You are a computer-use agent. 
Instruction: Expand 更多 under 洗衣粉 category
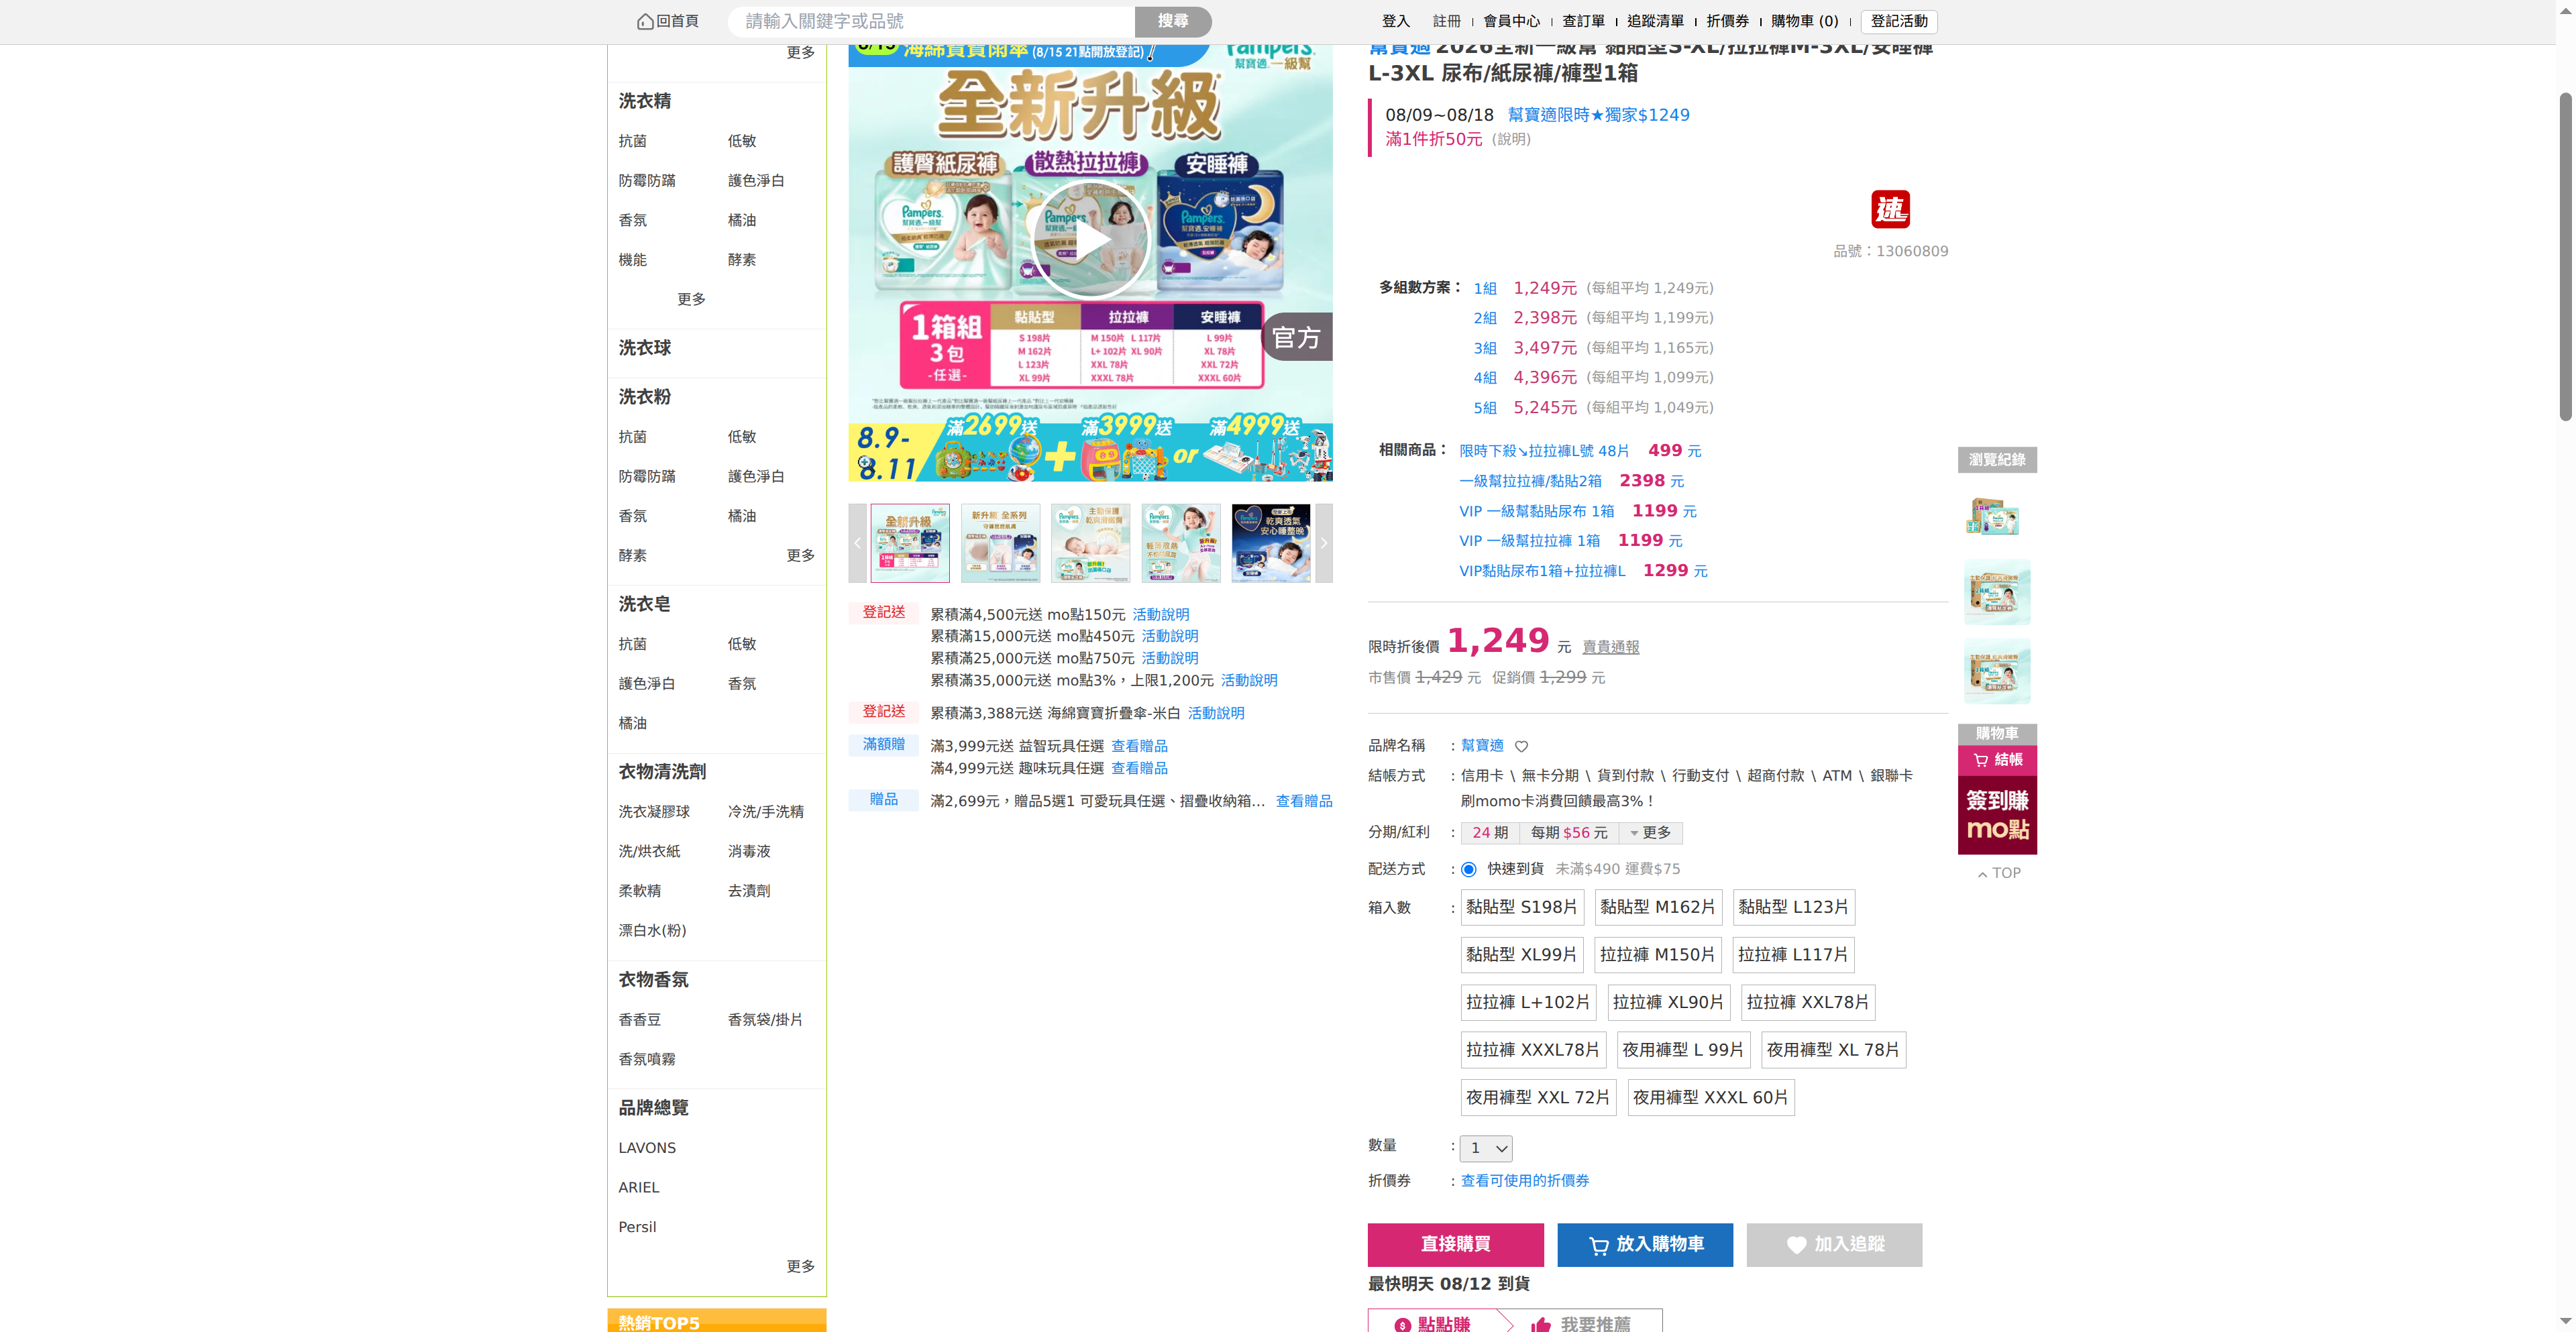[x=800, y=555]
